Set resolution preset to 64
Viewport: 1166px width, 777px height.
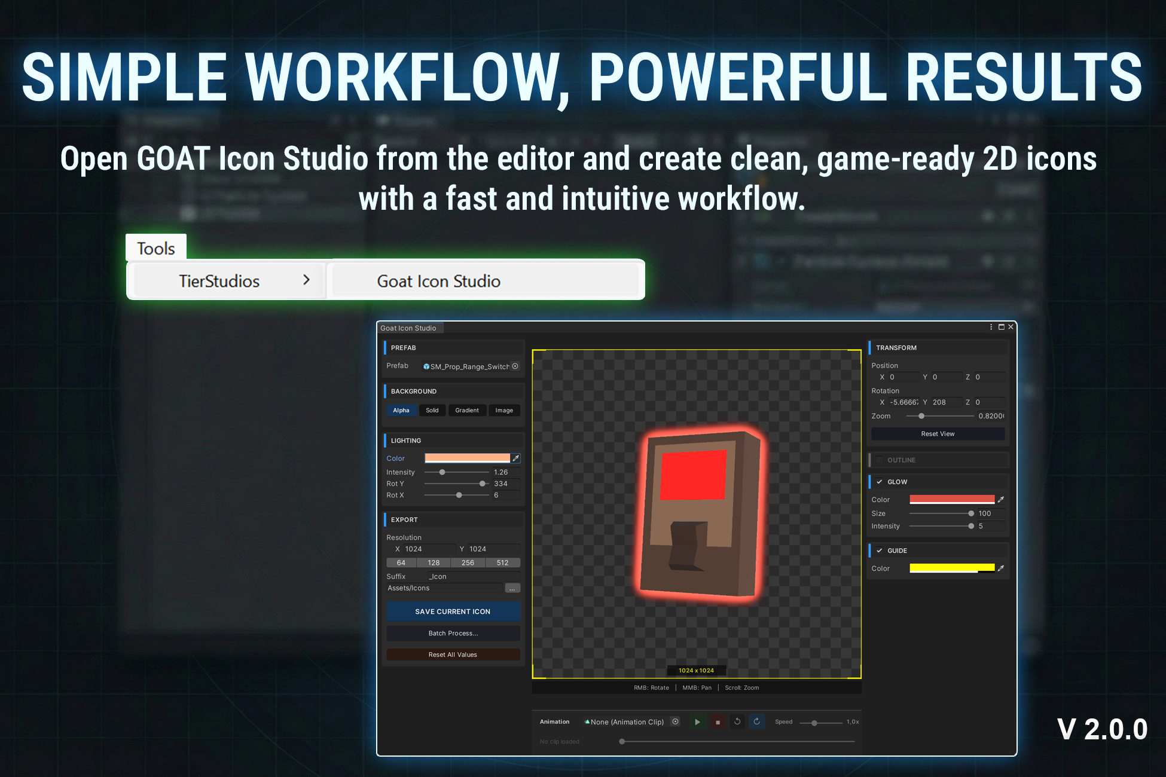(x=401, y=563)
